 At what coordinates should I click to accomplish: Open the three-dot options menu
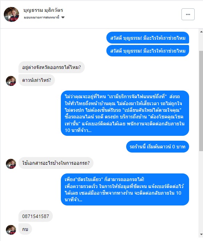point(188,14)
